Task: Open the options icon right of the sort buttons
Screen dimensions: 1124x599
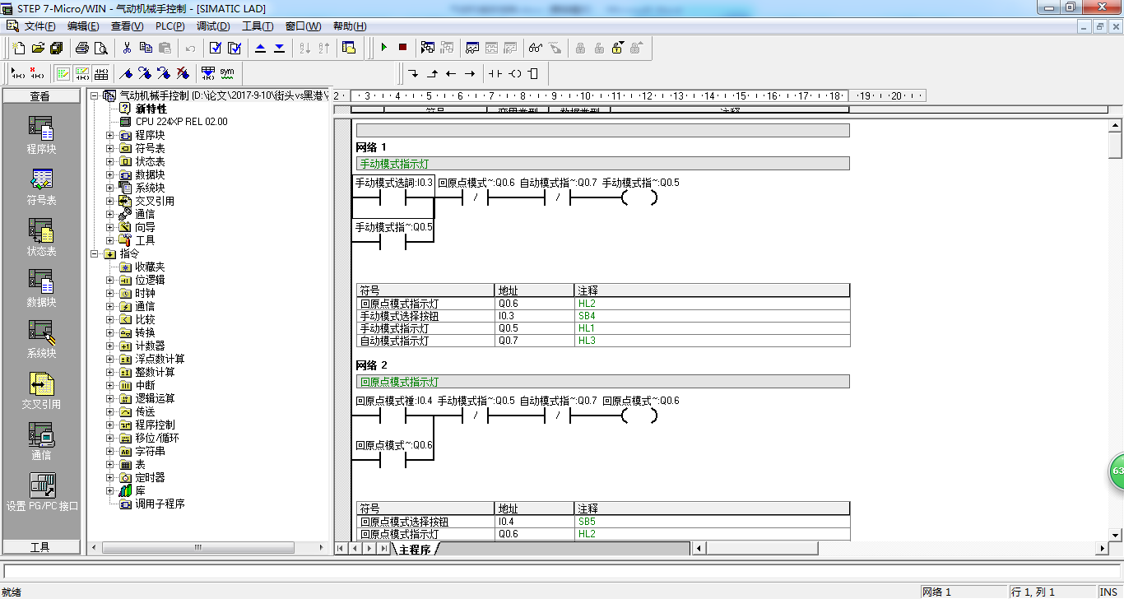Action: [349, 48]
